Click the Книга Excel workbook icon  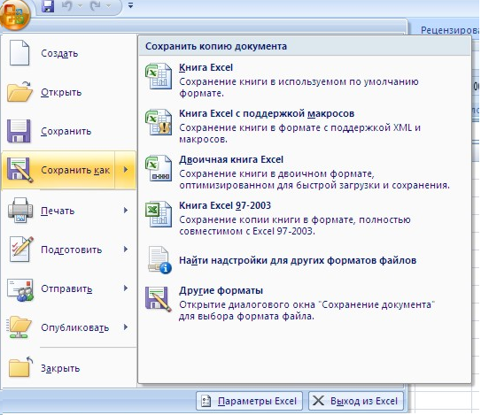(158, 76)
